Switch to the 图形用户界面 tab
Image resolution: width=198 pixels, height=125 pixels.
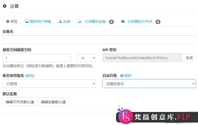pyautogui.click(x=38, y=21)
